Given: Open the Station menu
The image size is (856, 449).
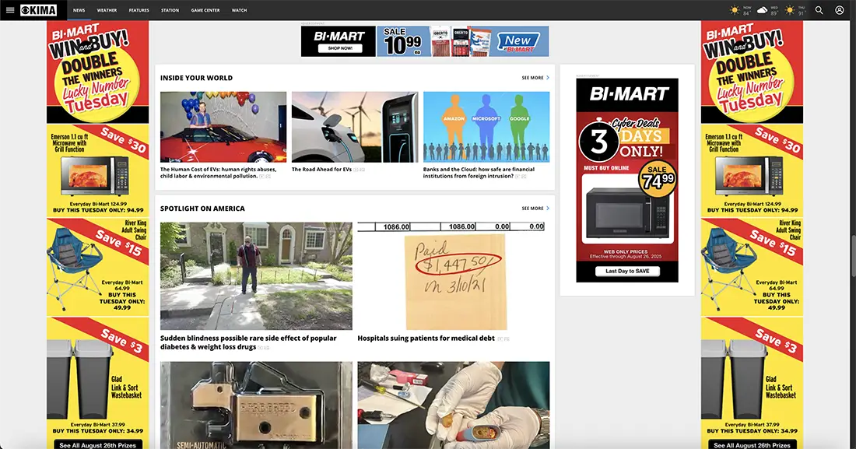Looking at the screenshot, I should pyautogui.click(x=170, y=10).
